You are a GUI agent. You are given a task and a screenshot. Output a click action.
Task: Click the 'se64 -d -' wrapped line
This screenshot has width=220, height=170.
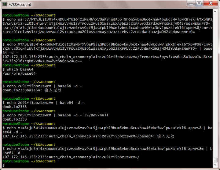pyautogui.click(x=13, y=132)
